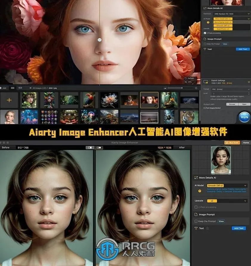The width and height of the screenshot is (251, 266).
Task: Click the Before label
Action: pos(6,147)
